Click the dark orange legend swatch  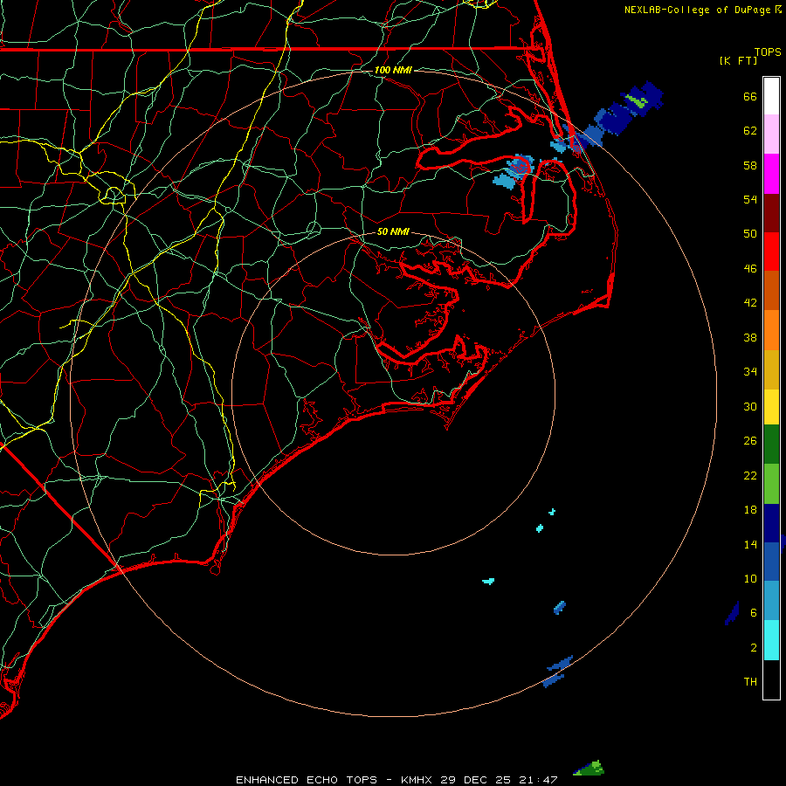click(x=771, y=291)
